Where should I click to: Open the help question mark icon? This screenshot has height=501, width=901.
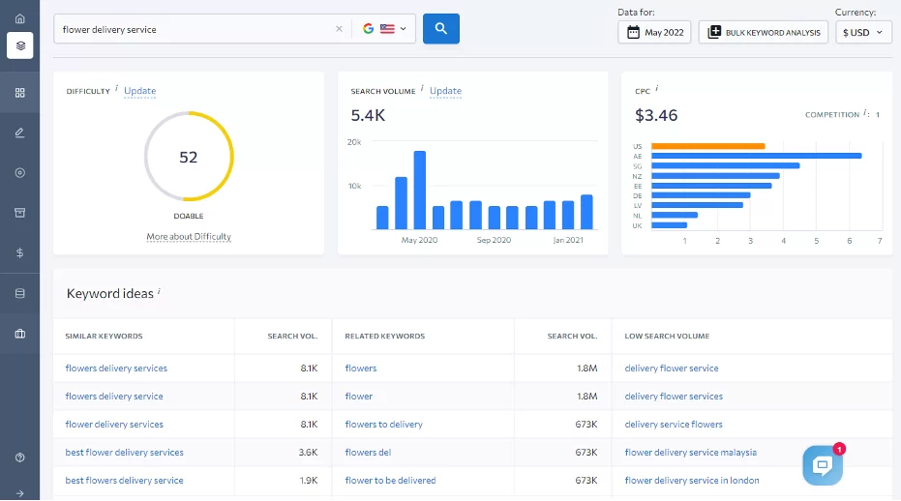19,457
